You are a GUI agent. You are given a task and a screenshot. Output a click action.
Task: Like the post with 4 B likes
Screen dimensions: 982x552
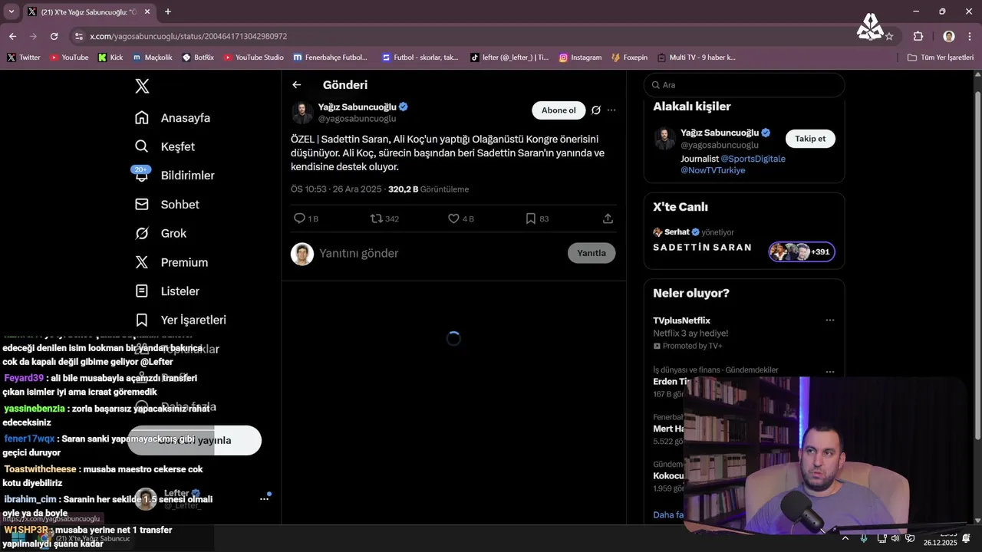(x=453, y=219)
